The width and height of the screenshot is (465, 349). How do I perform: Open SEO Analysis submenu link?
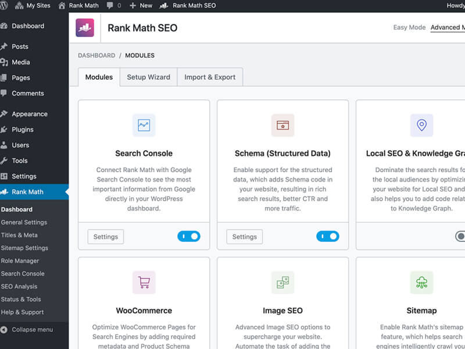coord(19,286)
